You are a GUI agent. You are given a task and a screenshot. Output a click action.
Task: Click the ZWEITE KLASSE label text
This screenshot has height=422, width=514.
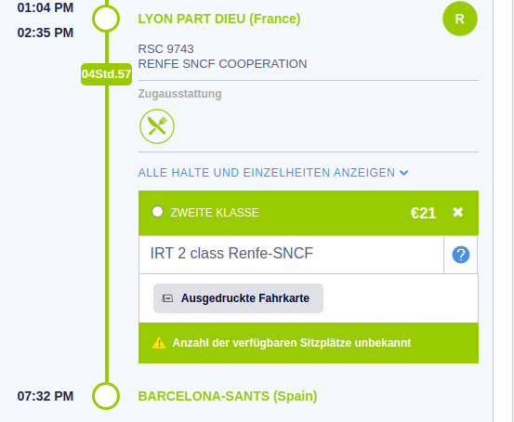(x=215, y=213)
